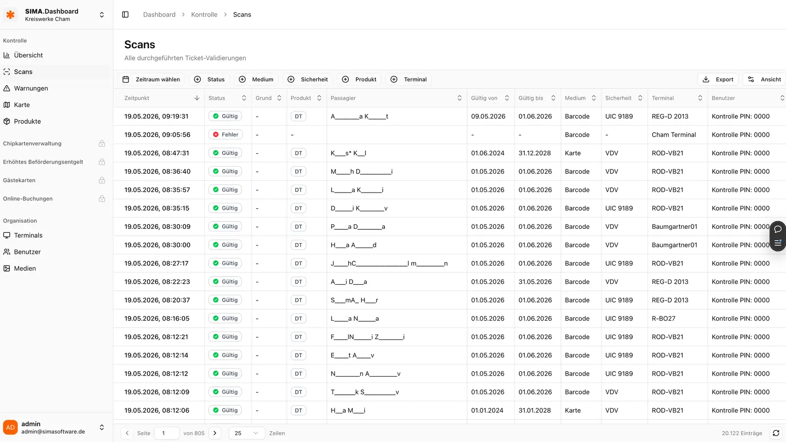Viewport: 786px width, 442px height.
Task: Go to previous page arrow
Action: [127, 433]
